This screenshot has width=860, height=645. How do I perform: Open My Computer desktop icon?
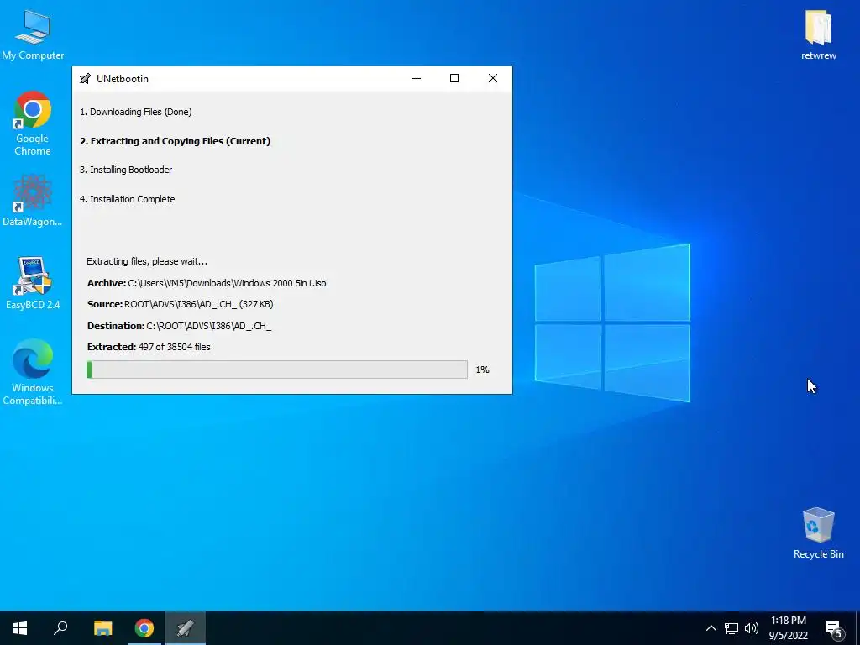[33, 35]
